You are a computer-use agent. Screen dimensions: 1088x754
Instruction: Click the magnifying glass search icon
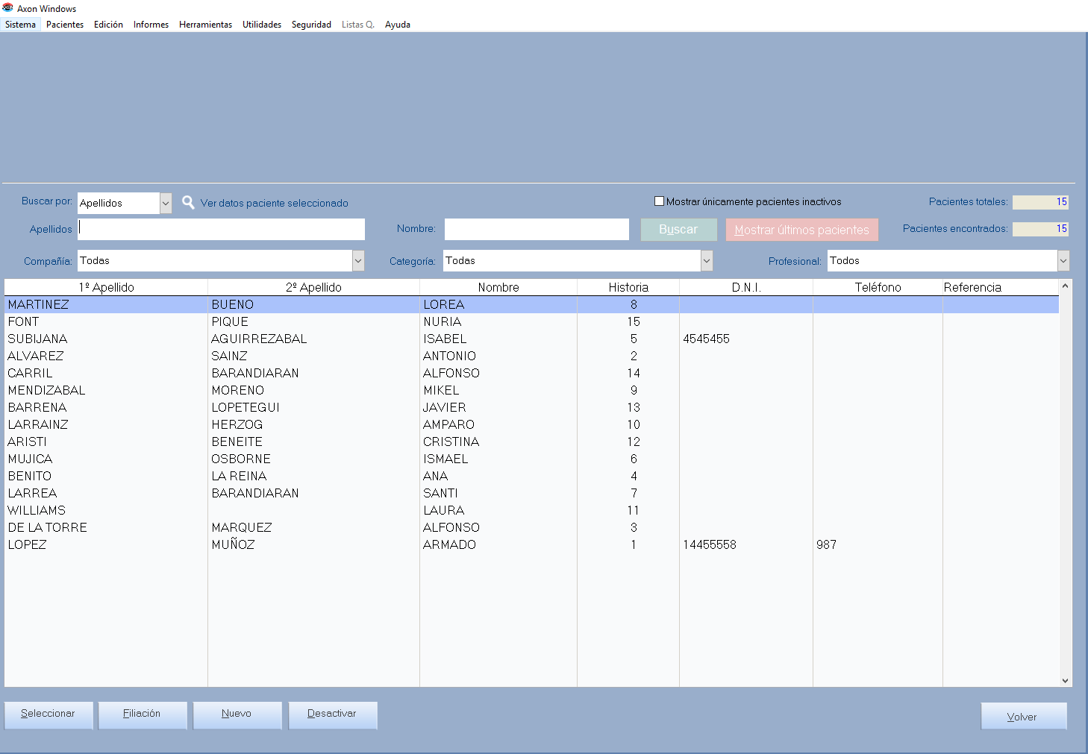tap(188, 202)
